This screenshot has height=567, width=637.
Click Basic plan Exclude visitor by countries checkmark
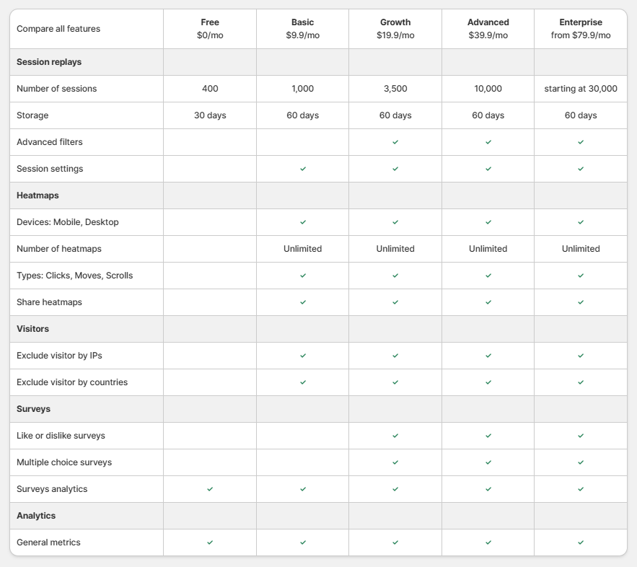(303, 382)
